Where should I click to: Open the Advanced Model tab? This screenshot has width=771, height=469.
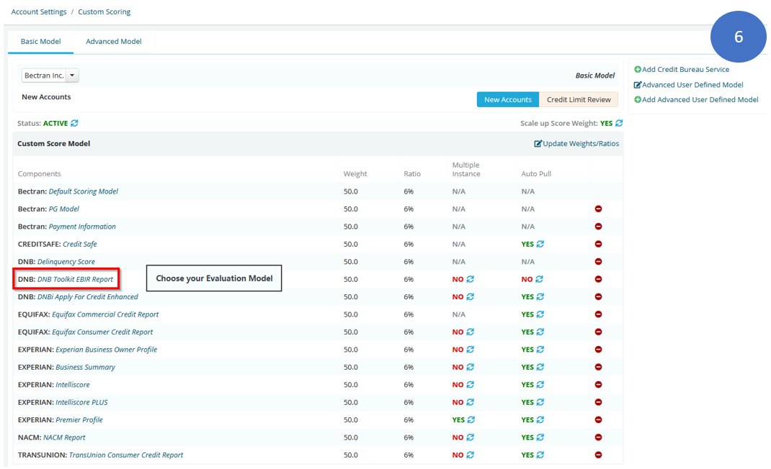(x=114, y=42)
